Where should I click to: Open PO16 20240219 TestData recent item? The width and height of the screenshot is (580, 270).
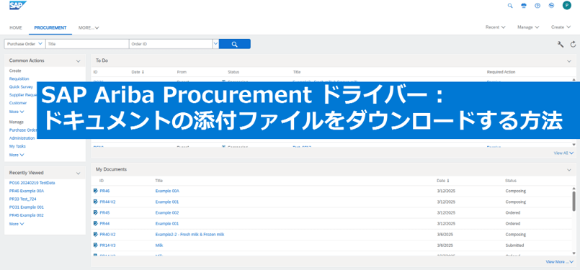point(32,183)
